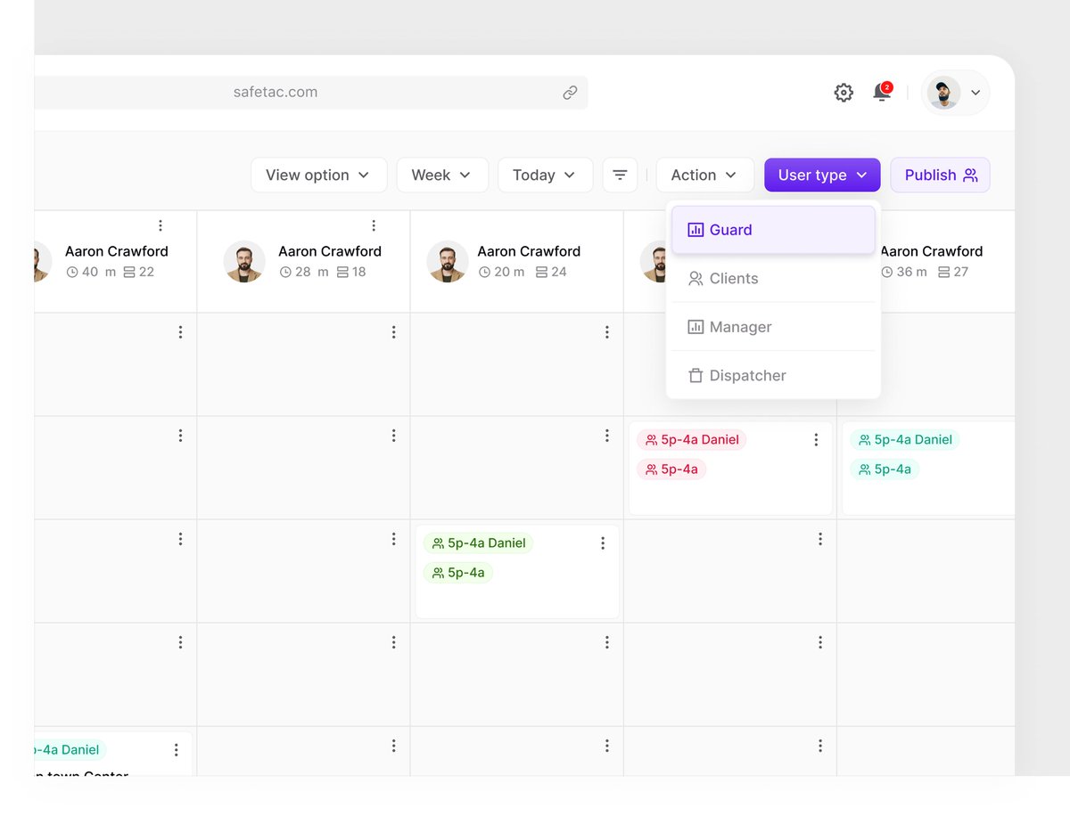Click the Publish button

point(940,175)
